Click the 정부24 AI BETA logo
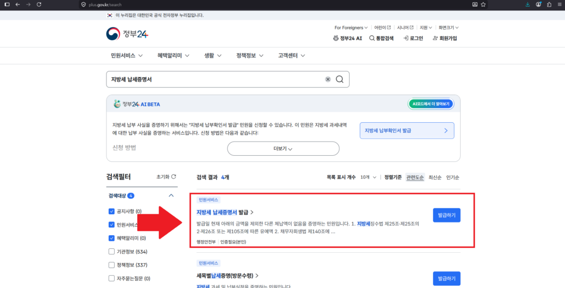 pos(137,104)
